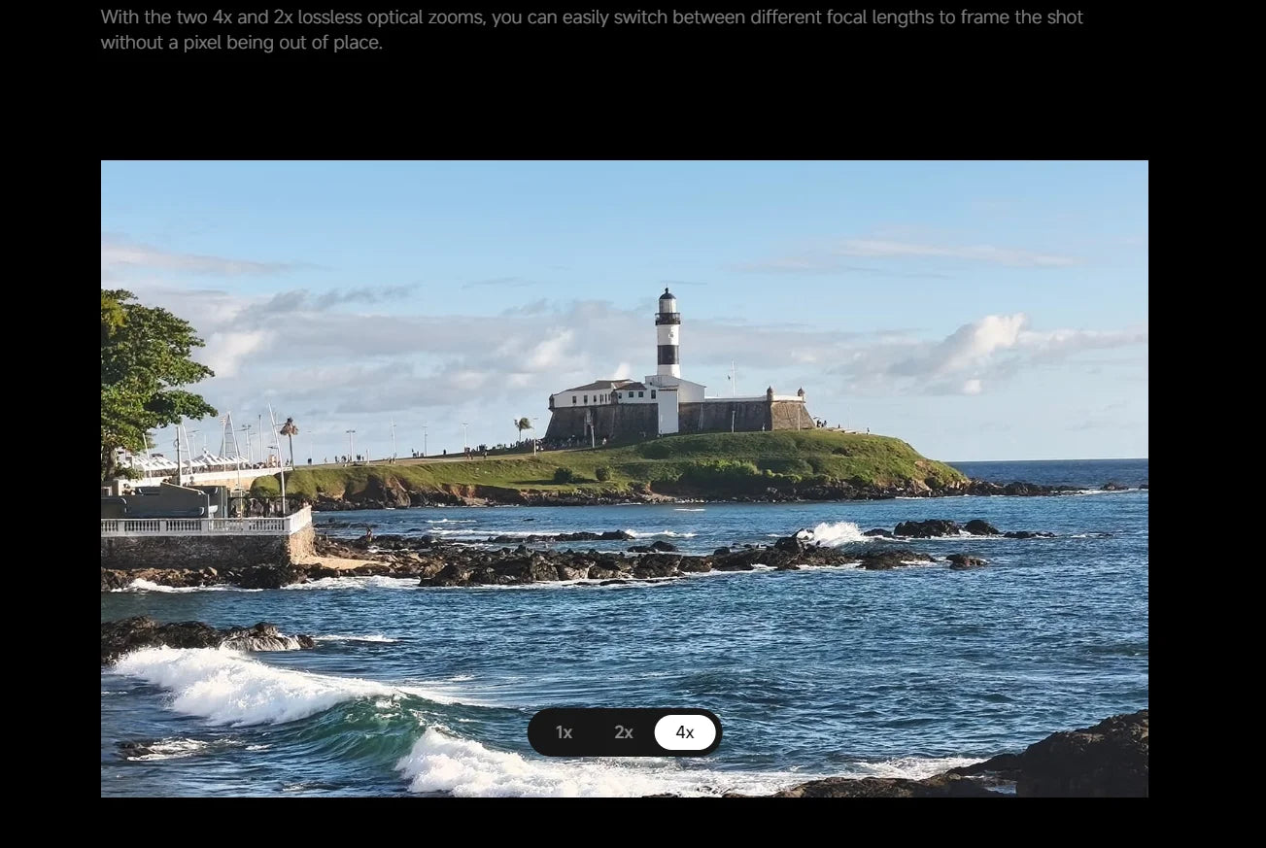Click the dark rocks in bottom-right corner
Image resolution: width=1266 pixels, height=848 pixels.
tap(1078, 758)
